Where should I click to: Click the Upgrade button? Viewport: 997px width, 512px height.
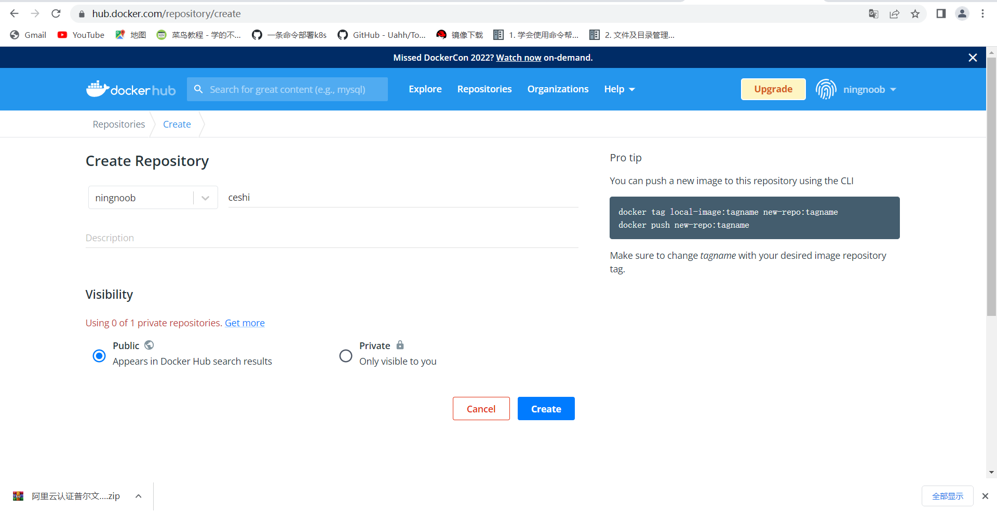773,89
